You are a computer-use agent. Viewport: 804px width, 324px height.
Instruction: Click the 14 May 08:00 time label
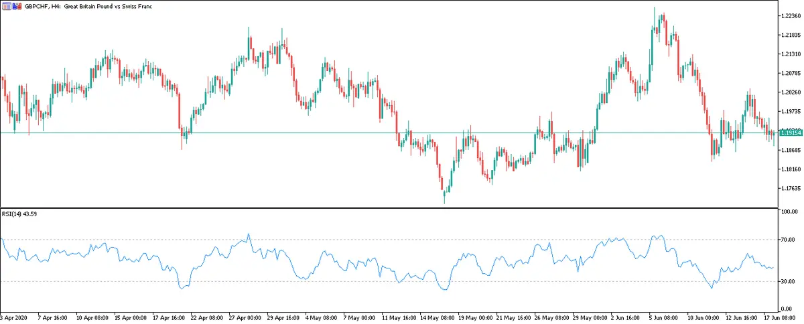point(437,317)
